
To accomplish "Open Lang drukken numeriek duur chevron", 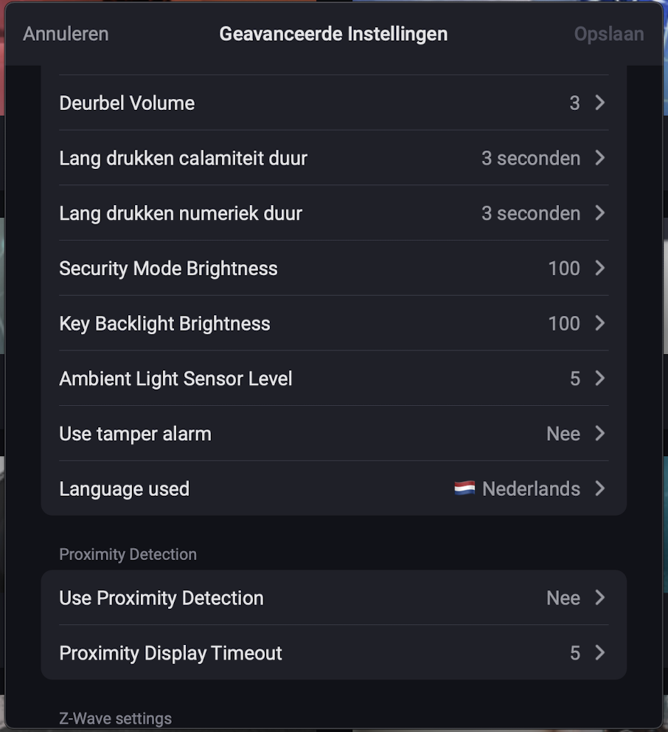I will point(599,213).
